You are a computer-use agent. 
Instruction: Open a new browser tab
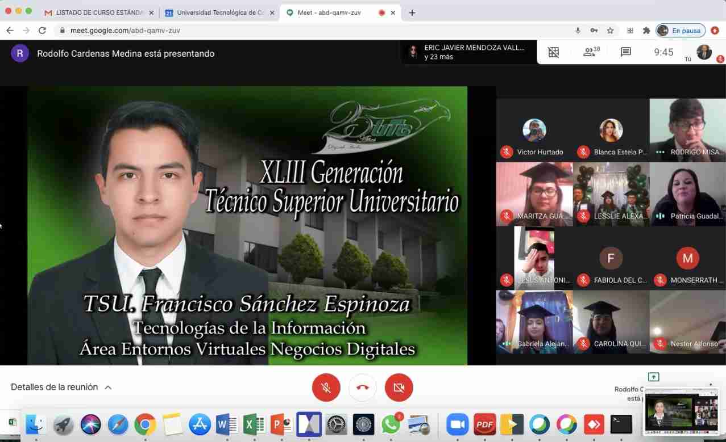pyautogui.click(x=412, y=12)
